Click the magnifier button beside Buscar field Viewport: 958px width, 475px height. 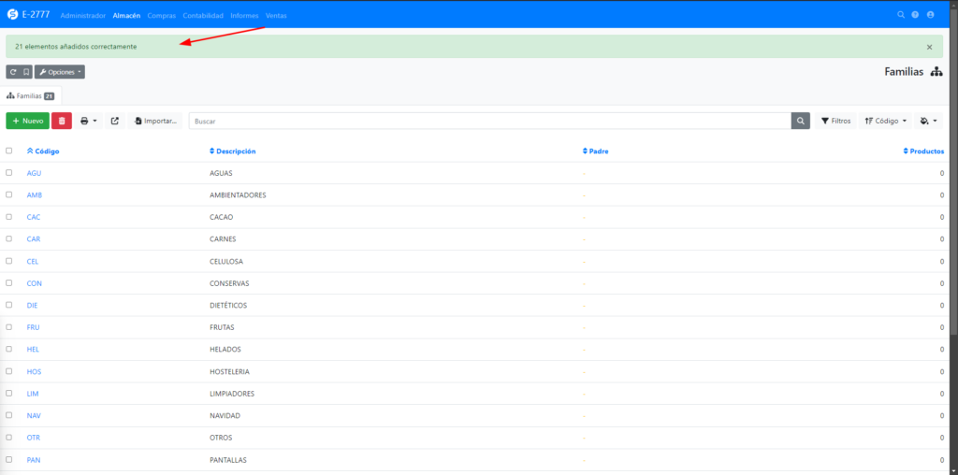tap(801, 121)
